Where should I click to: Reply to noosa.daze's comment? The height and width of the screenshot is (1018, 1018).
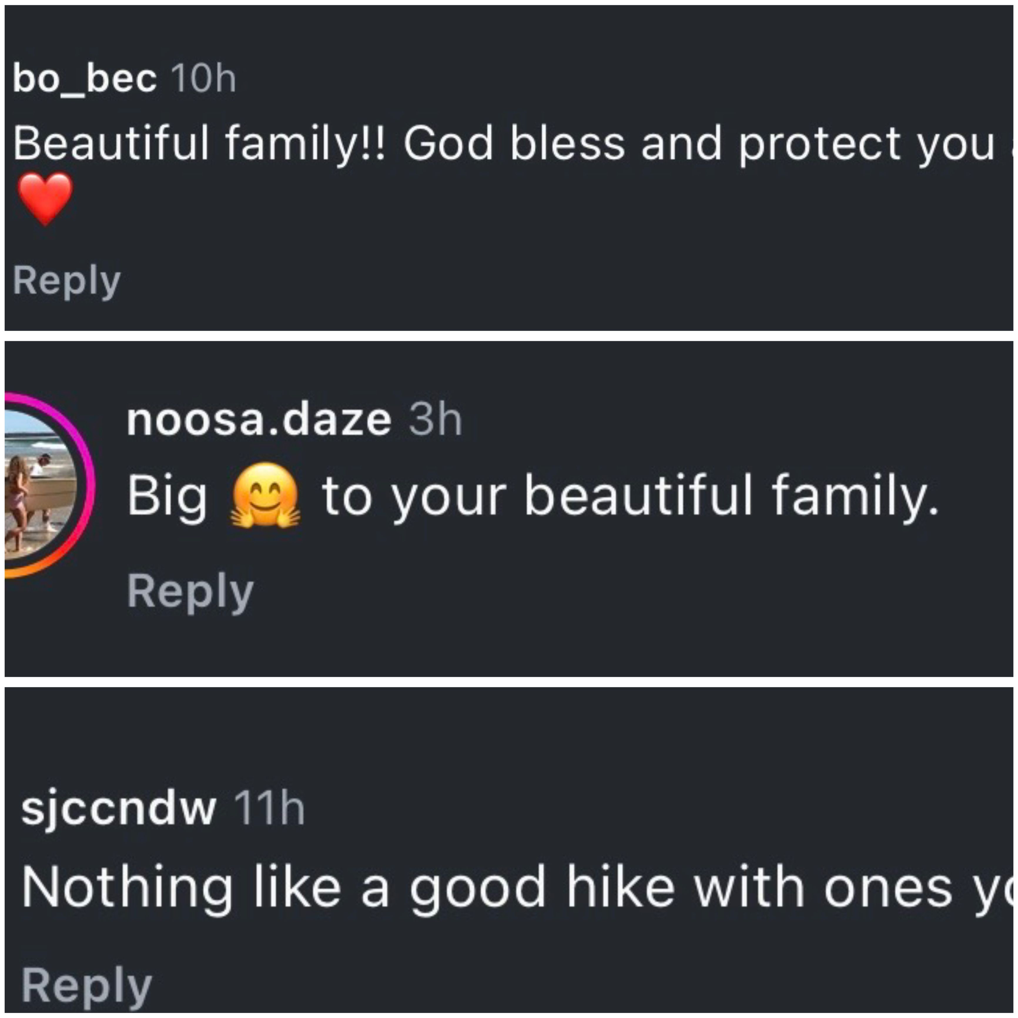tap(190, 591)
